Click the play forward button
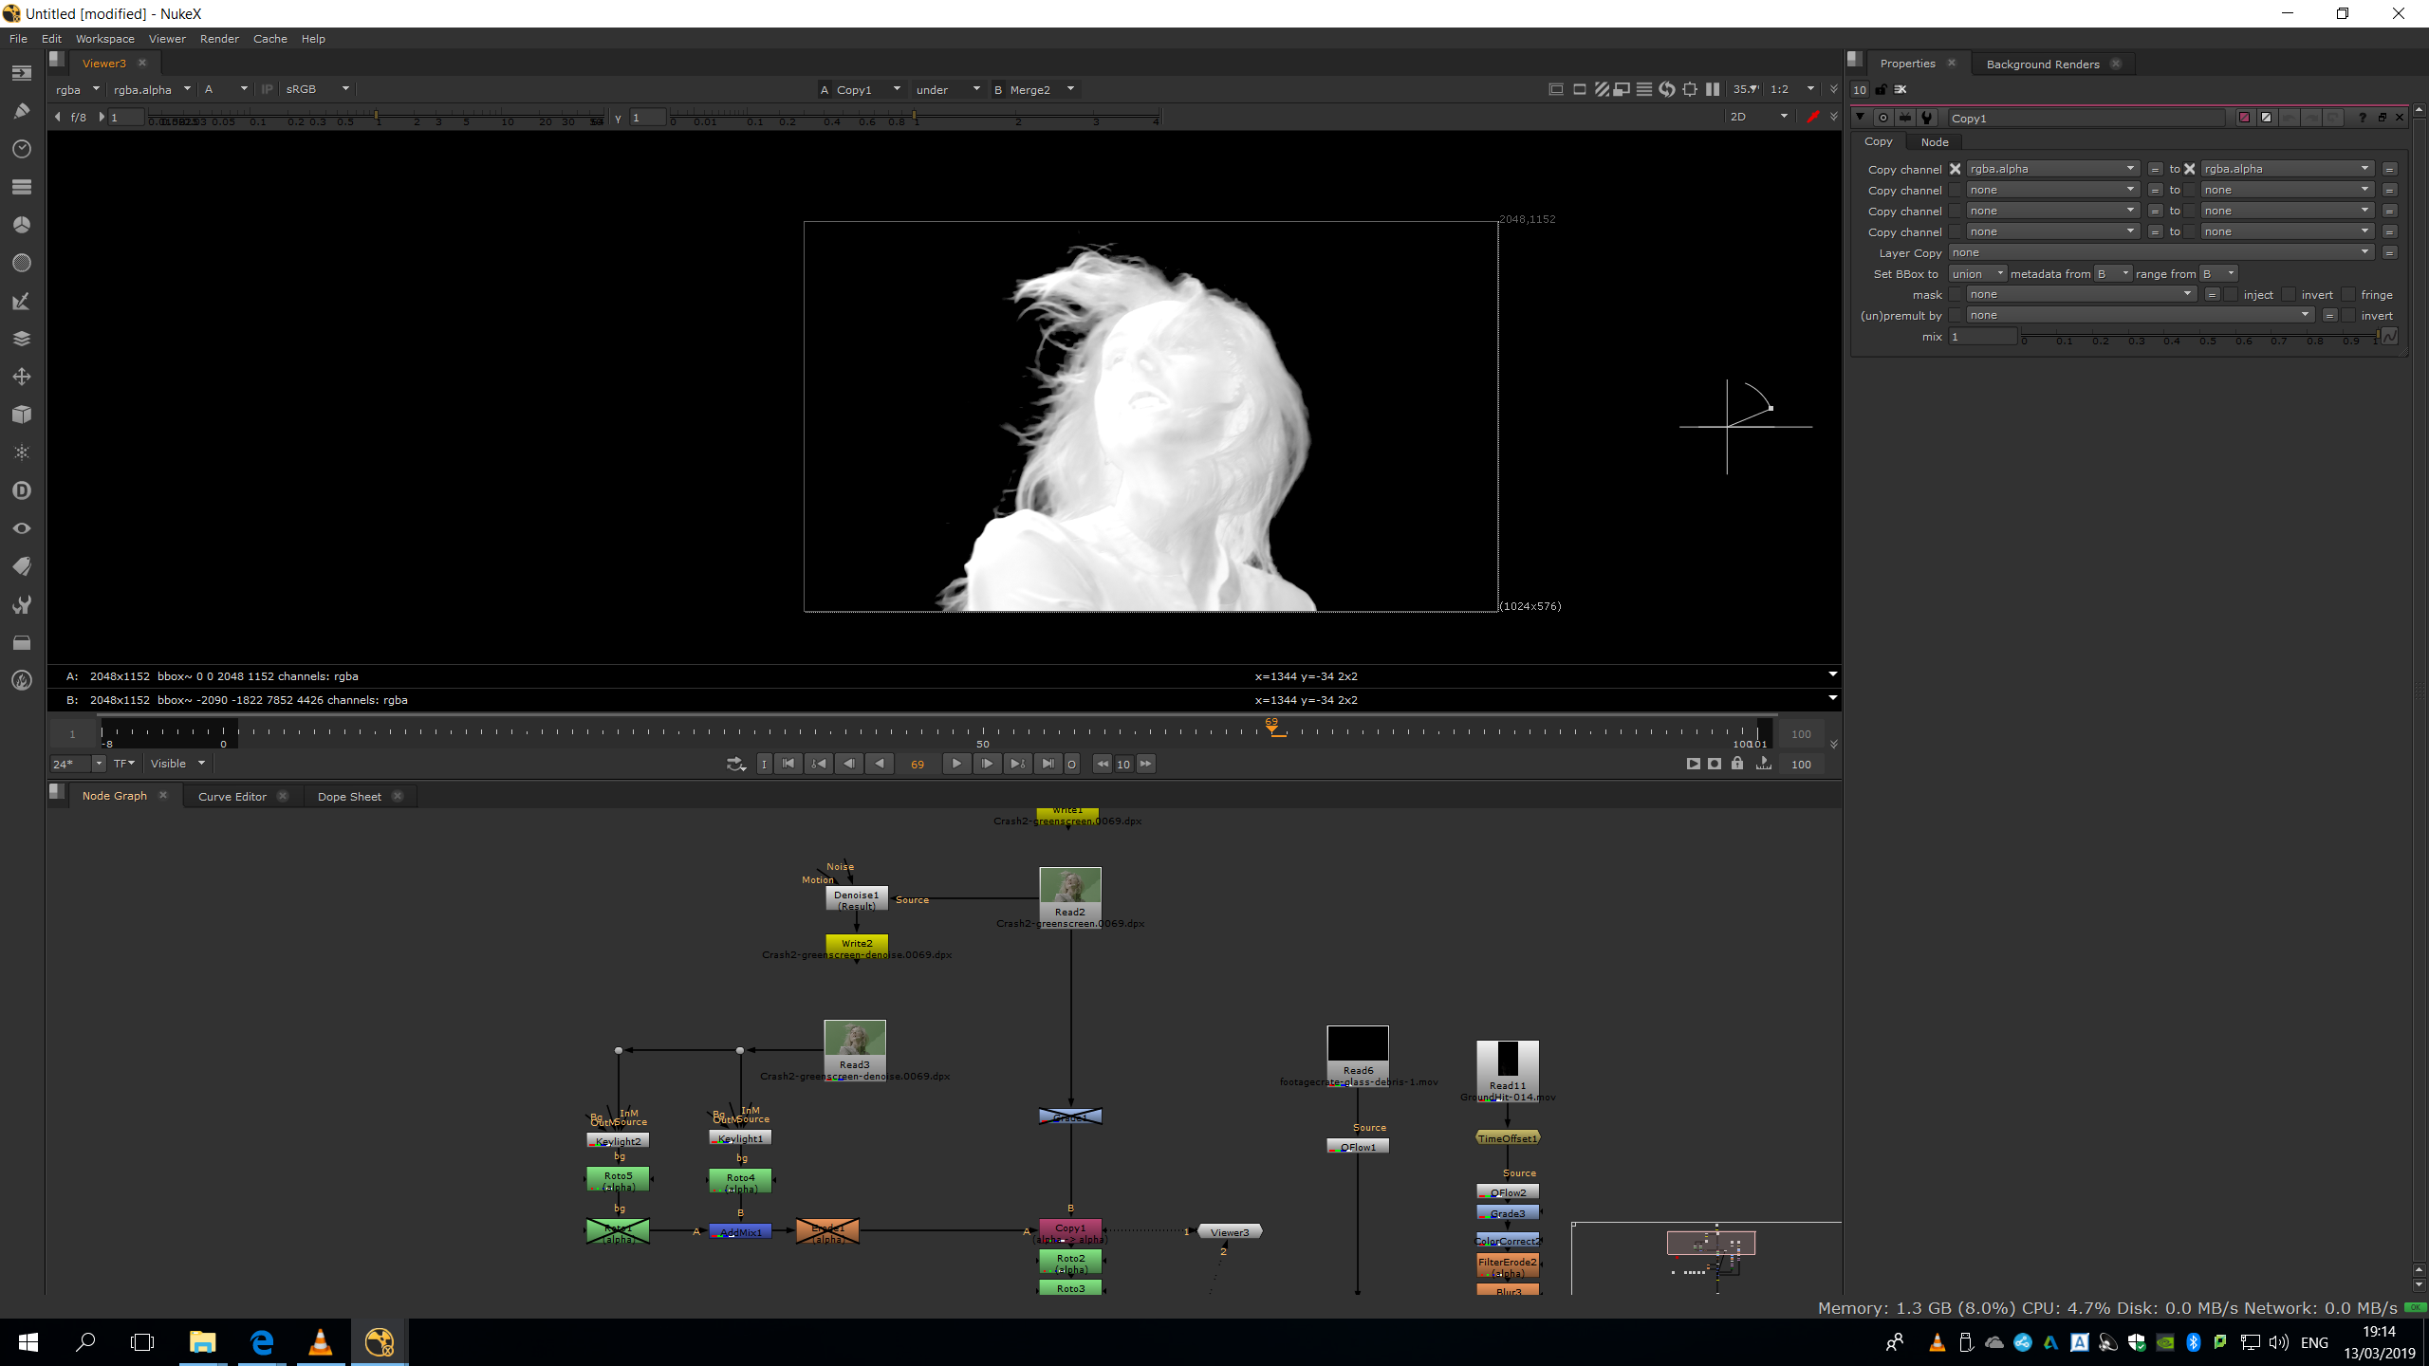 click(x=956, y=764)
